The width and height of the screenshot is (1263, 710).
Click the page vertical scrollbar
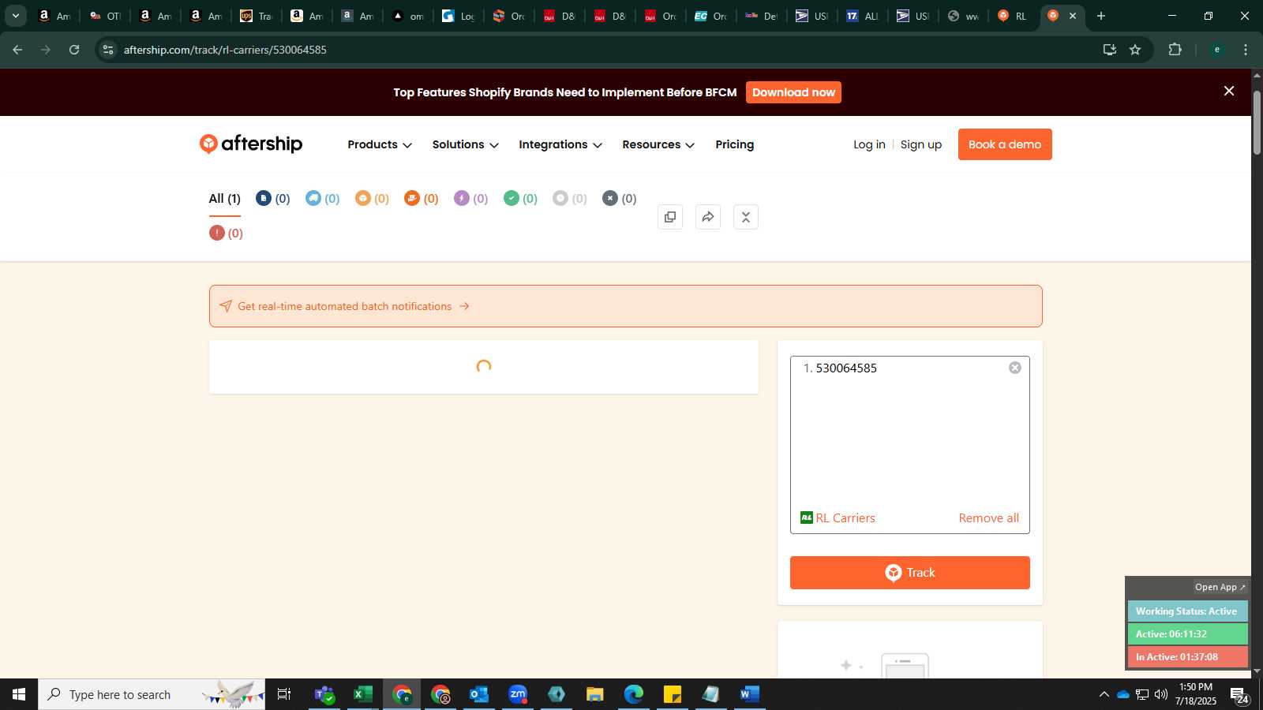pyautogui.click(x=1257, y=122)
